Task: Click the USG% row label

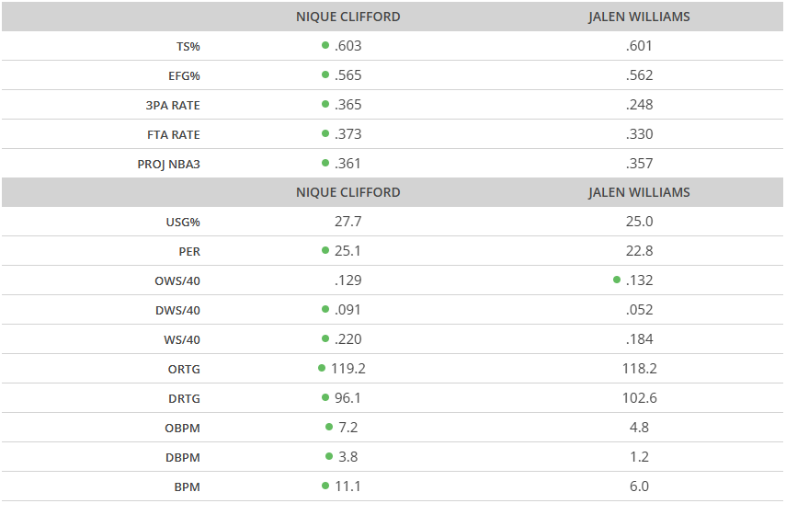Action: 183,223
